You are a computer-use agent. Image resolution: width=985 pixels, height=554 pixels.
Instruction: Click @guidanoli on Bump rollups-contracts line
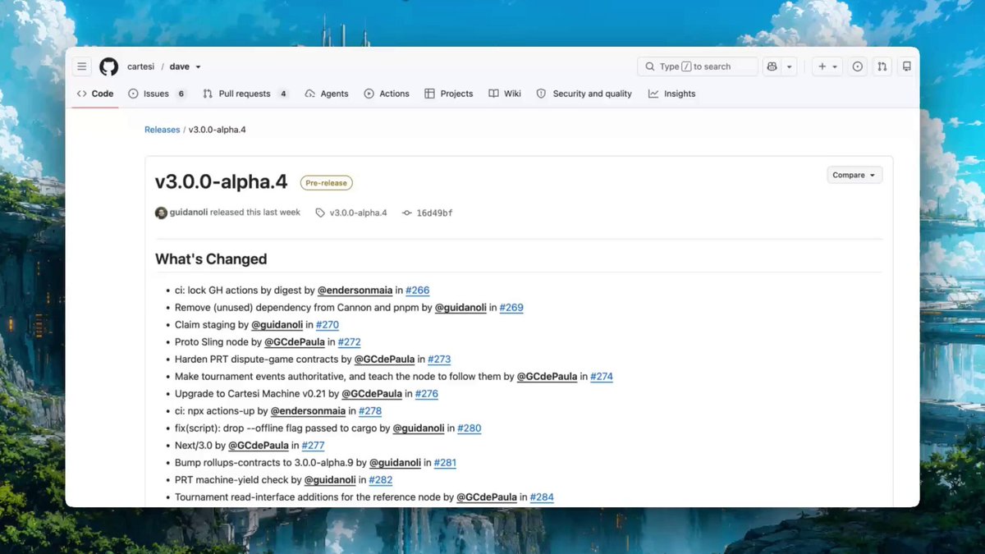point(395,463)
